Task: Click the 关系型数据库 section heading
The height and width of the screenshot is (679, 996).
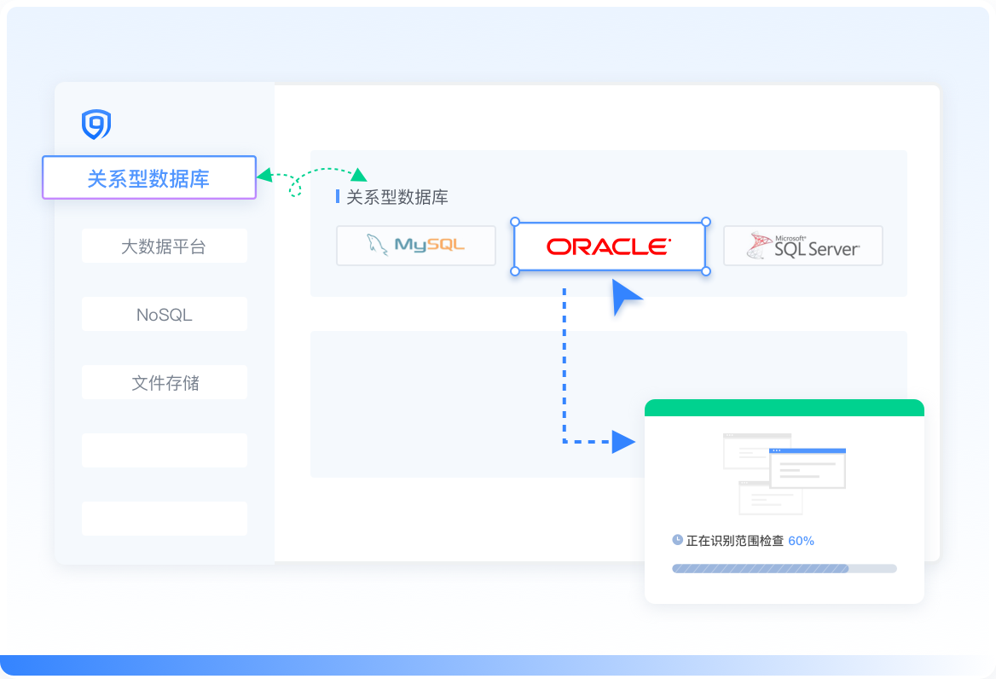Action: coord(397,198)
